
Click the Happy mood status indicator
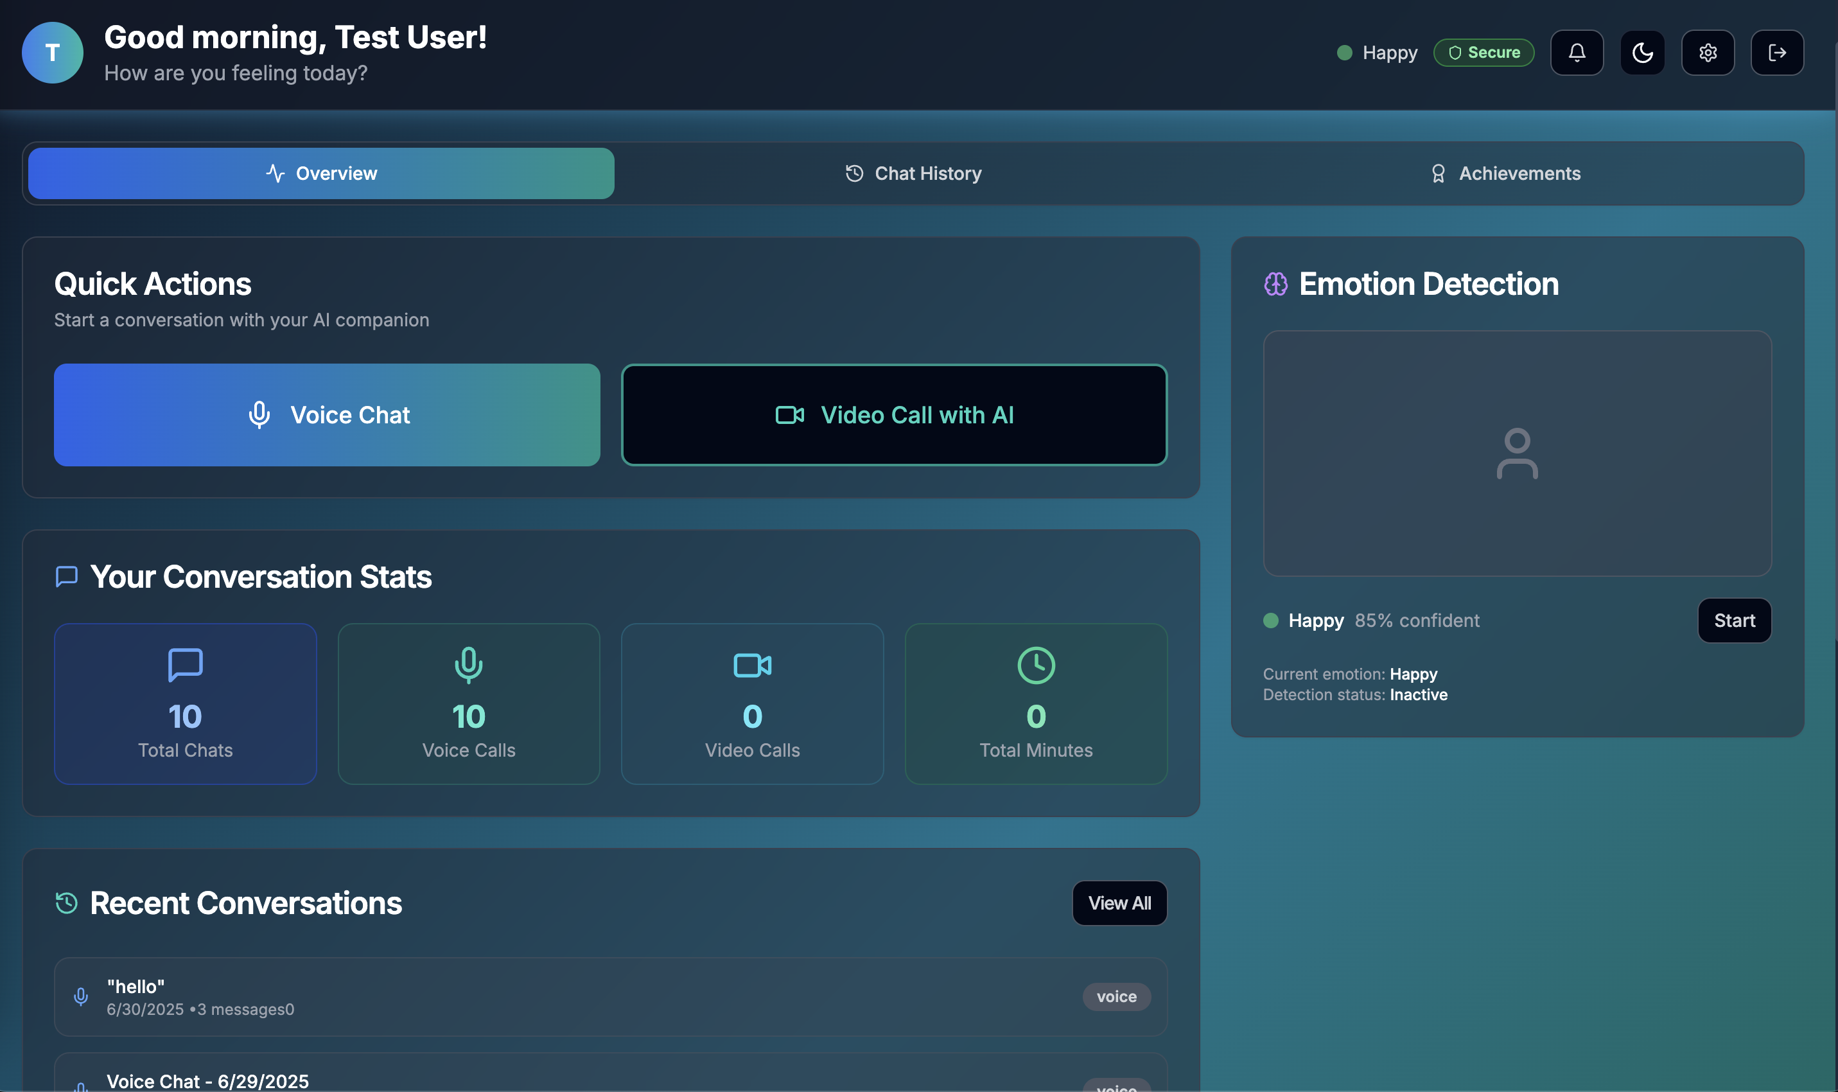1377,52
